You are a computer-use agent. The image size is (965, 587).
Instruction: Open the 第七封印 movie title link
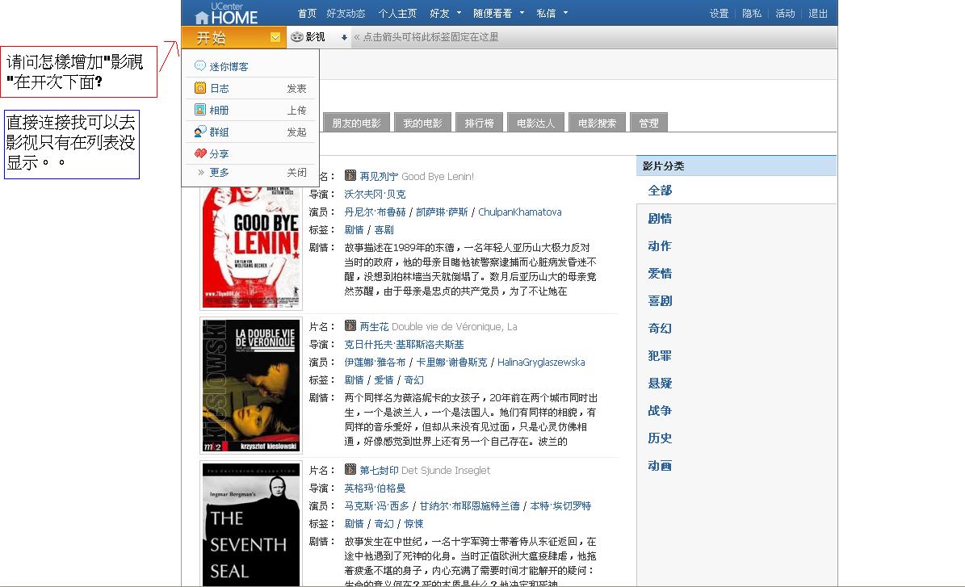pyautogui.click(x=379, y=471)
